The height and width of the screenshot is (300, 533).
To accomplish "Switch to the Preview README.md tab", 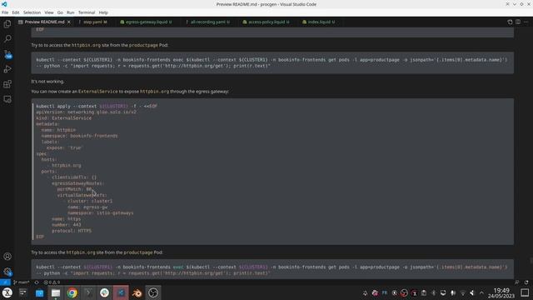I will (44, 22).
